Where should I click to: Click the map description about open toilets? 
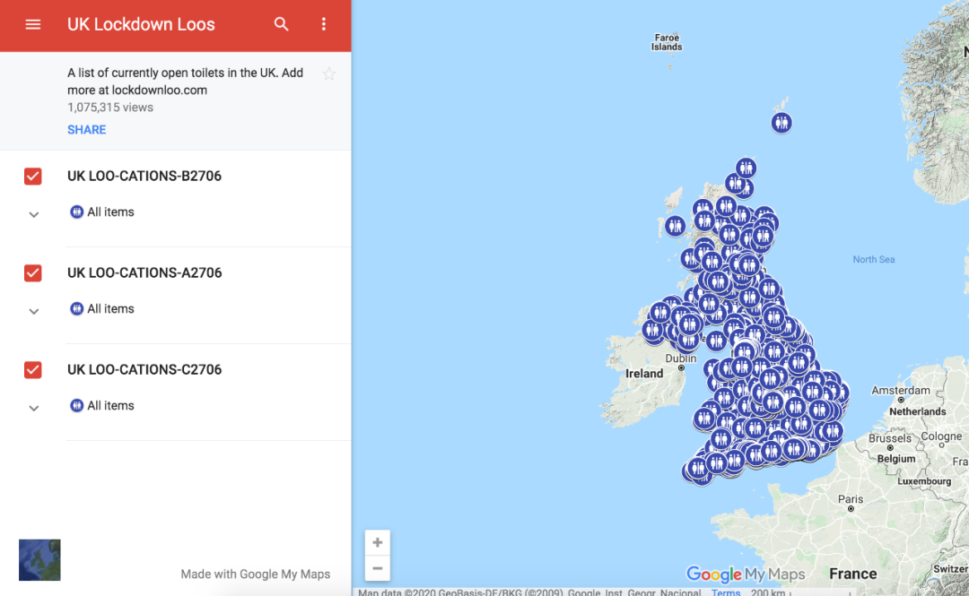[x=186, y=82]
